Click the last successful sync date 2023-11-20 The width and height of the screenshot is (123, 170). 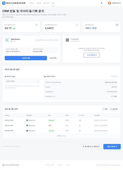tap(13, 51)
